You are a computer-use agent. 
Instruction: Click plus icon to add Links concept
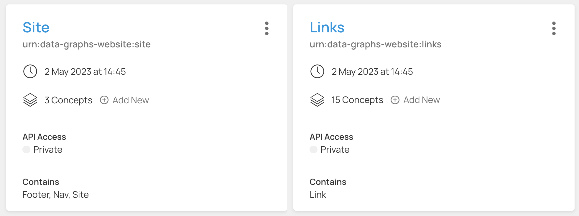pyautogui.click(x=395, y=100)
